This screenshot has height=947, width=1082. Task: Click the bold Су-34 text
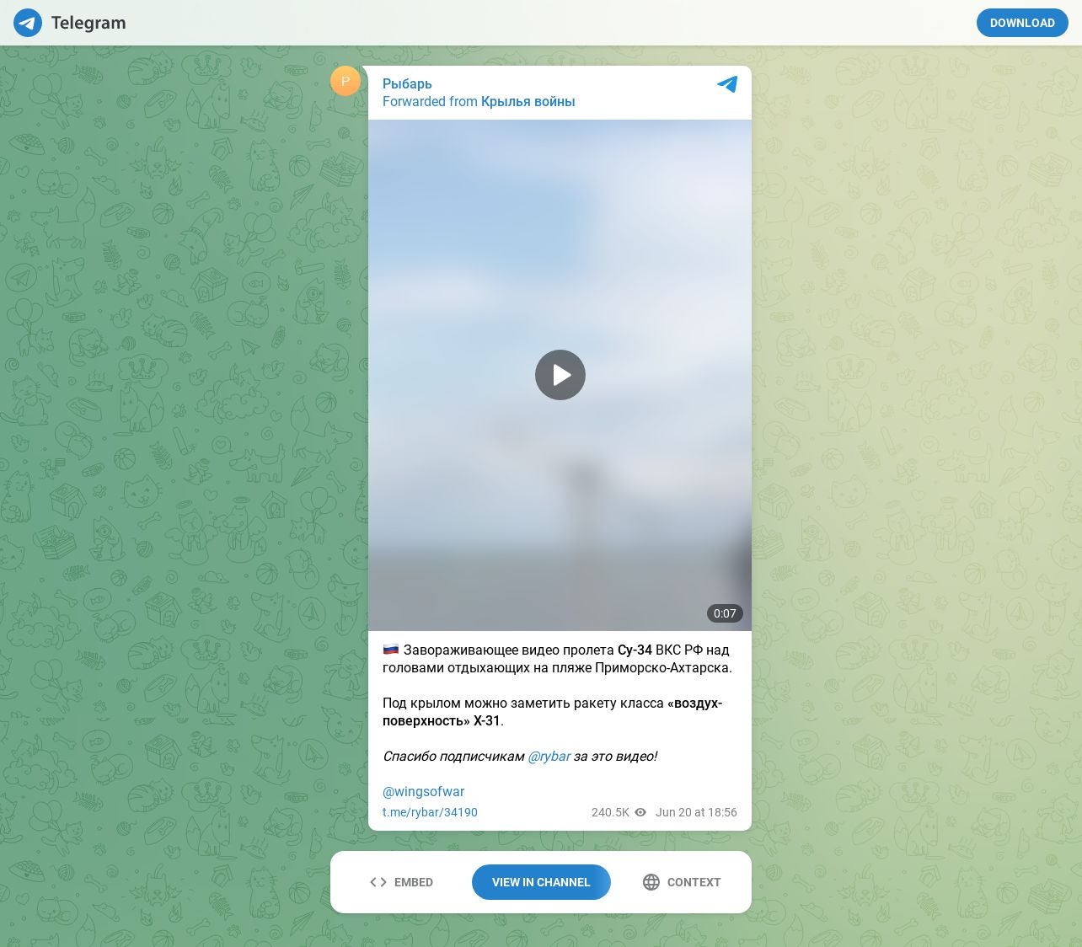635,650
